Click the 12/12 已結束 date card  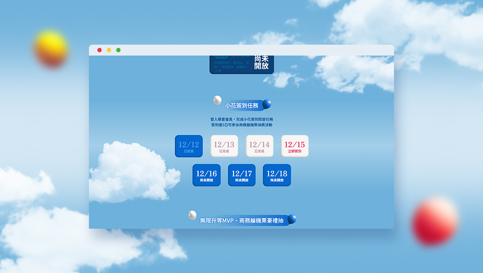click(189, 146)
